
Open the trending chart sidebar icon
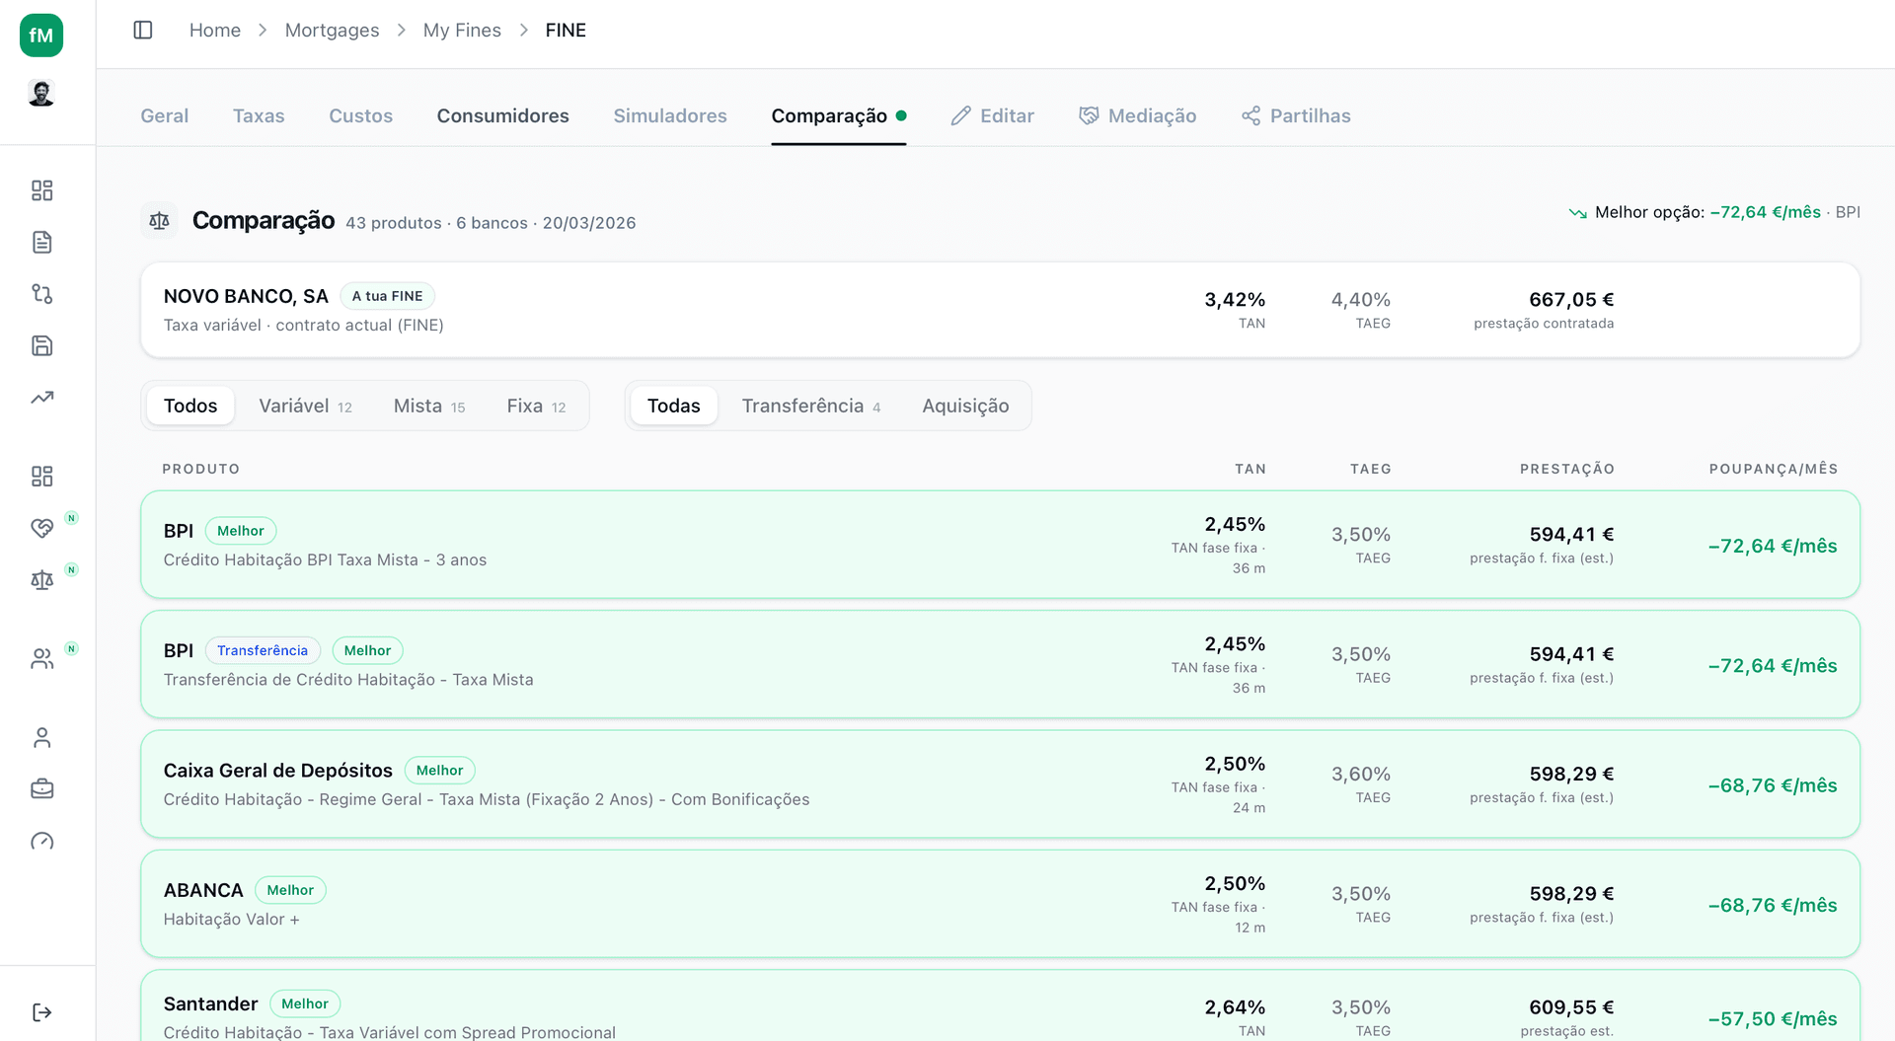pyautogui.click(x=41, y=398)
